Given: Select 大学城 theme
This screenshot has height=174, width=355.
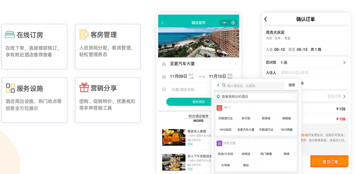Looking at the screenshot, I should tap(225, 165).
